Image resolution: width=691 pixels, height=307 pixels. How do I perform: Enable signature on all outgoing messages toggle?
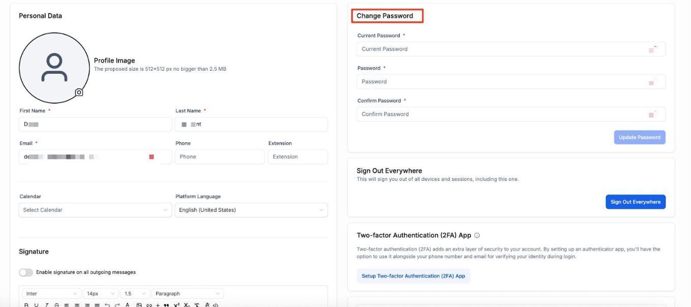(26, 272)
